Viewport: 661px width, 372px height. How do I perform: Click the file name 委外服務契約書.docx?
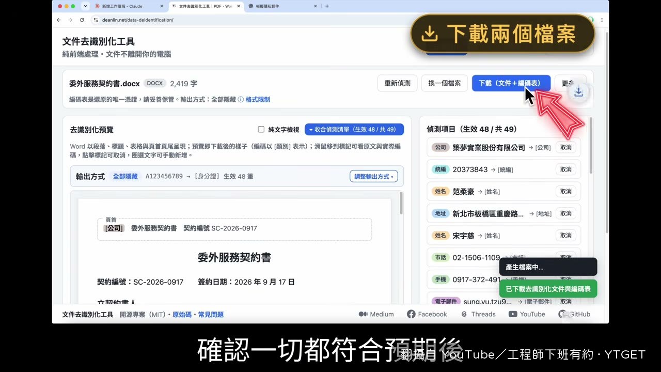104,83
